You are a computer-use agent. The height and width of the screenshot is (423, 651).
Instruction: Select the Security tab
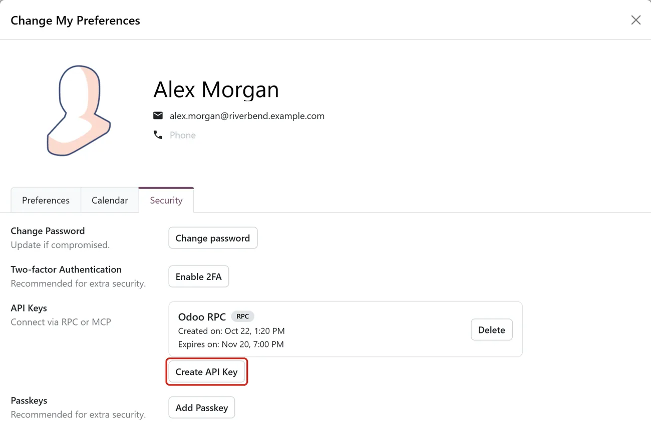[x=166, y=200]
